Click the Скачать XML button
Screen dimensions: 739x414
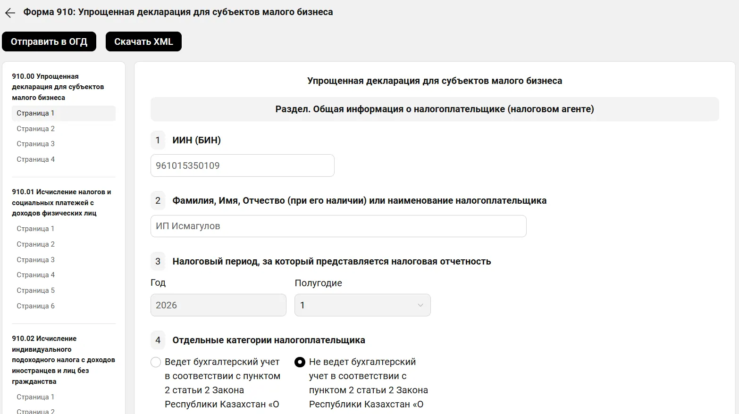coord(143,41)
